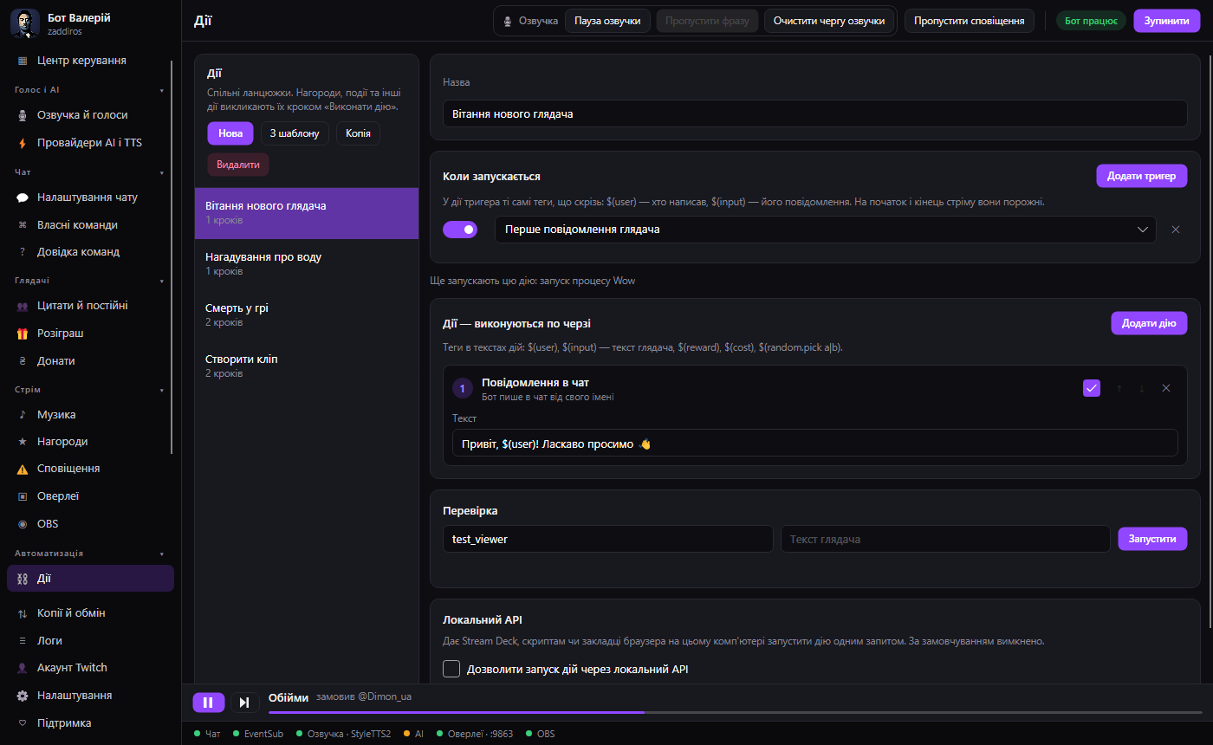Create action with Нова button
Viewport: 1213px width, 745px height.
[x=230, y=133]
